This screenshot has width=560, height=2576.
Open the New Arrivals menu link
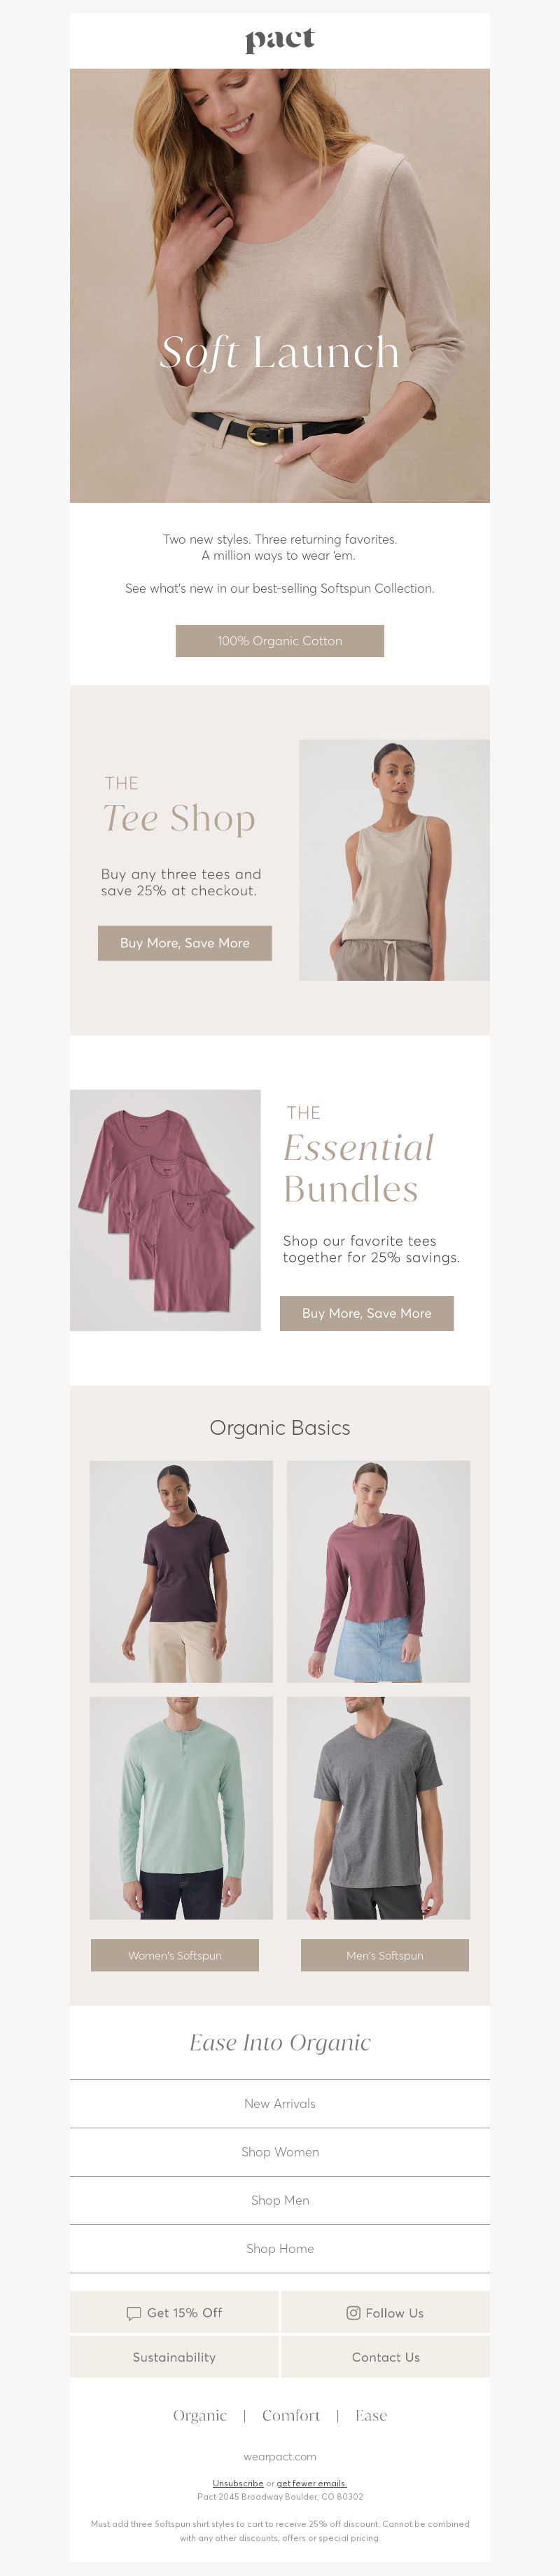[x=280, y=2104]
